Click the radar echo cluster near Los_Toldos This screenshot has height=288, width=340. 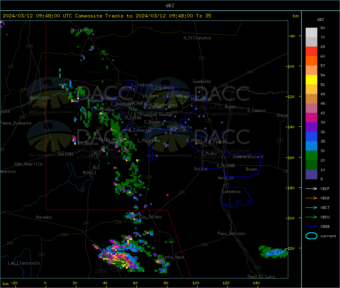click(x=133, y=218)
